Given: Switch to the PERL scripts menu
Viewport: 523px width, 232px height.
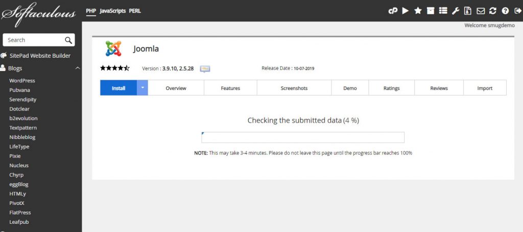Looking at the screenshot, I should pyautogui.click(x=135, y=11).
